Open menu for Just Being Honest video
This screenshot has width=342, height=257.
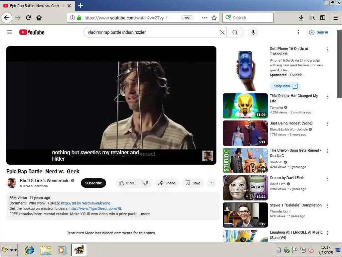pos(327,124)
